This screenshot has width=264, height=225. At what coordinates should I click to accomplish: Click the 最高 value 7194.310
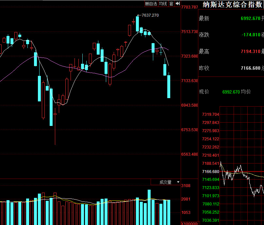tap(250, 51)
